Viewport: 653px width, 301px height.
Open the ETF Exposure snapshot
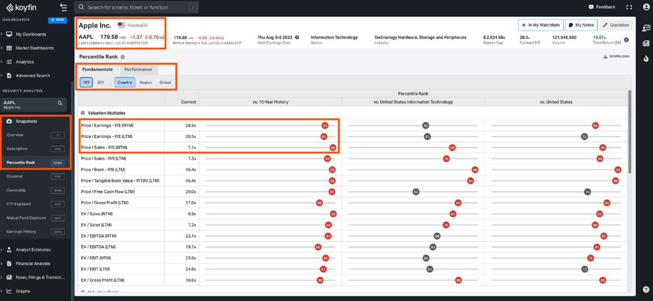pyautogui.click(x=35, y=204)
